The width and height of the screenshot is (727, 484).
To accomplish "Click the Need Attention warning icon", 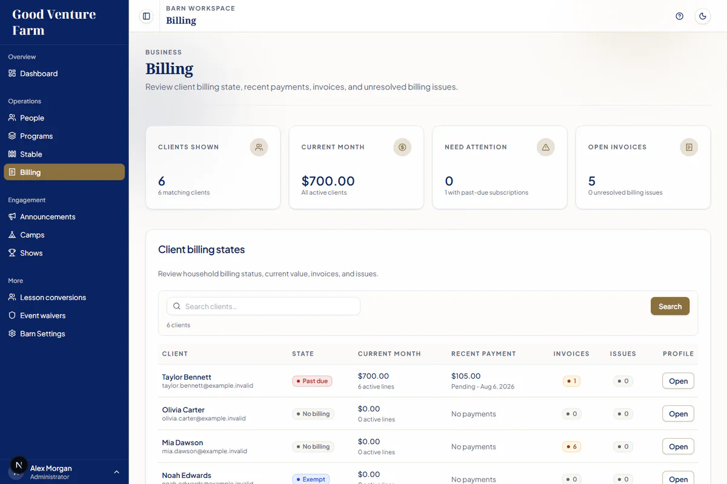I will tap(546, 147).
